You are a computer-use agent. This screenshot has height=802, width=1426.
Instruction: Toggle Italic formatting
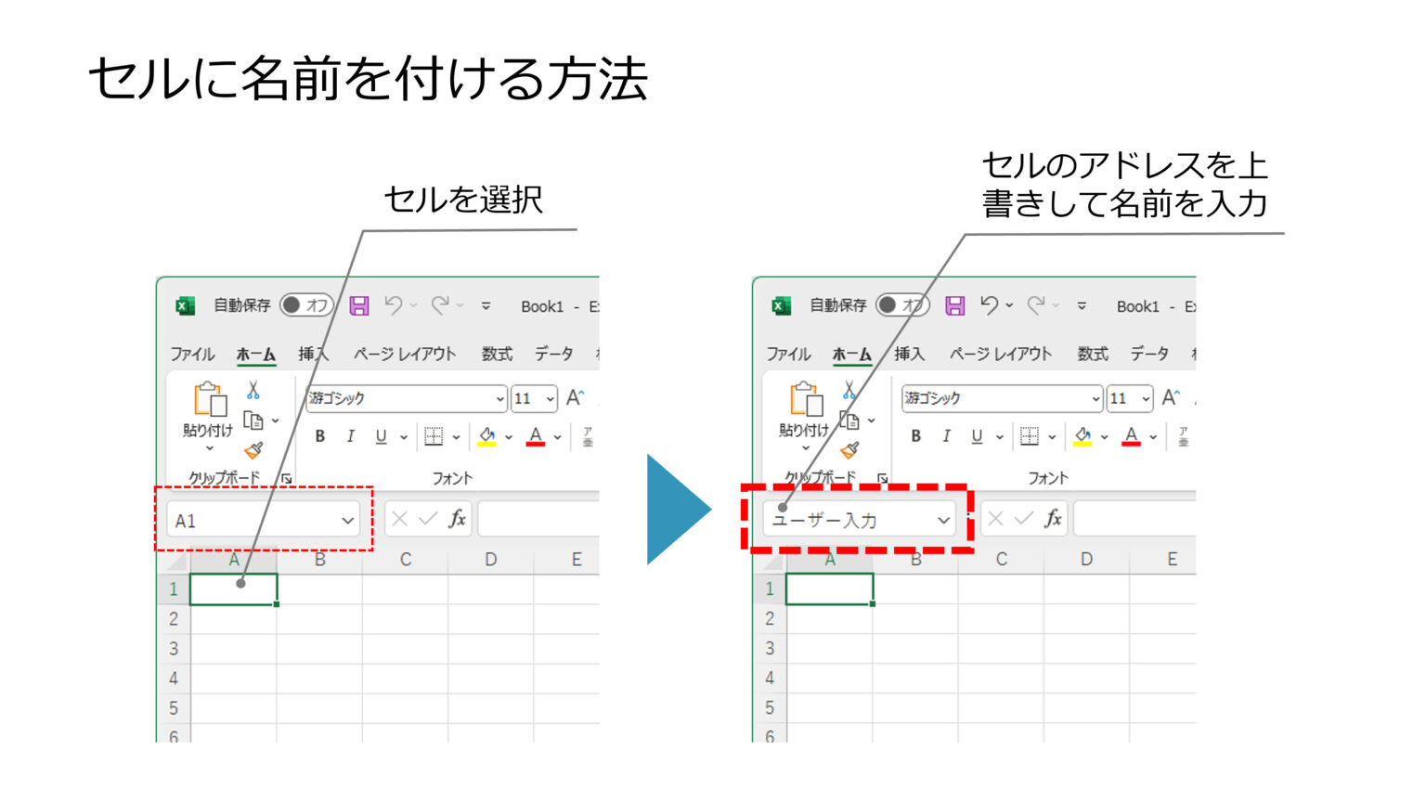[x=351, y=435]
